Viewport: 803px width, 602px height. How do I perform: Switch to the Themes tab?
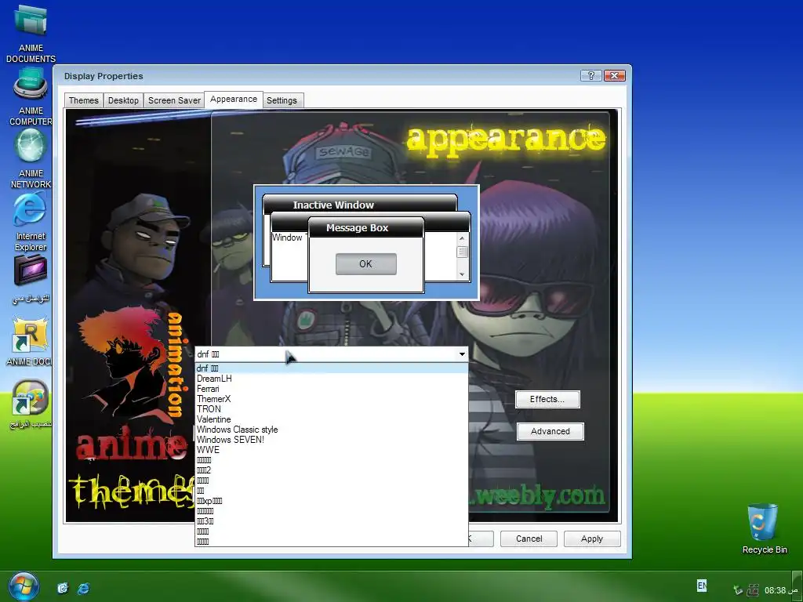[x=83, y=100]
